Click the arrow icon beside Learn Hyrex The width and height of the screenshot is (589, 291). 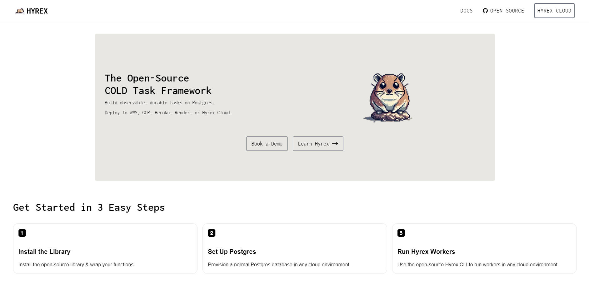click(335, 144)
